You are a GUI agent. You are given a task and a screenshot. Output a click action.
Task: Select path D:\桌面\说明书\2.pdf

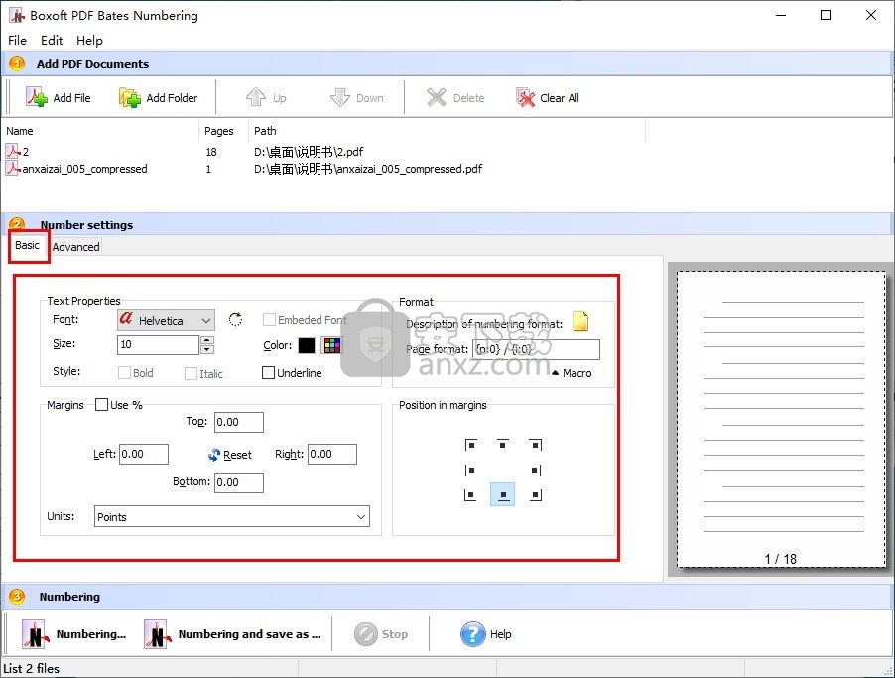[x=309, y=152]
